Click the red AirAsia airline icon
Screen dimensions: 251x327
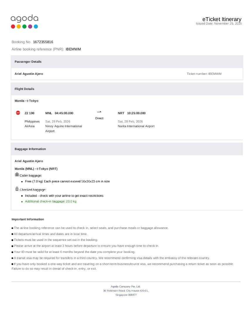[18, 113]
